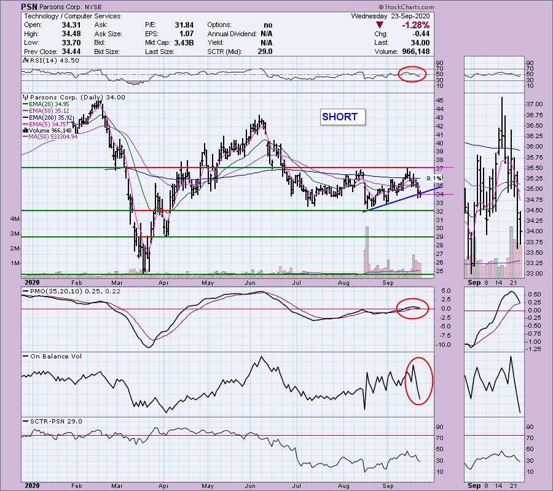Click the Chg value -0.44
Screen dimensions: 553x491
click(x=421, y=34)
